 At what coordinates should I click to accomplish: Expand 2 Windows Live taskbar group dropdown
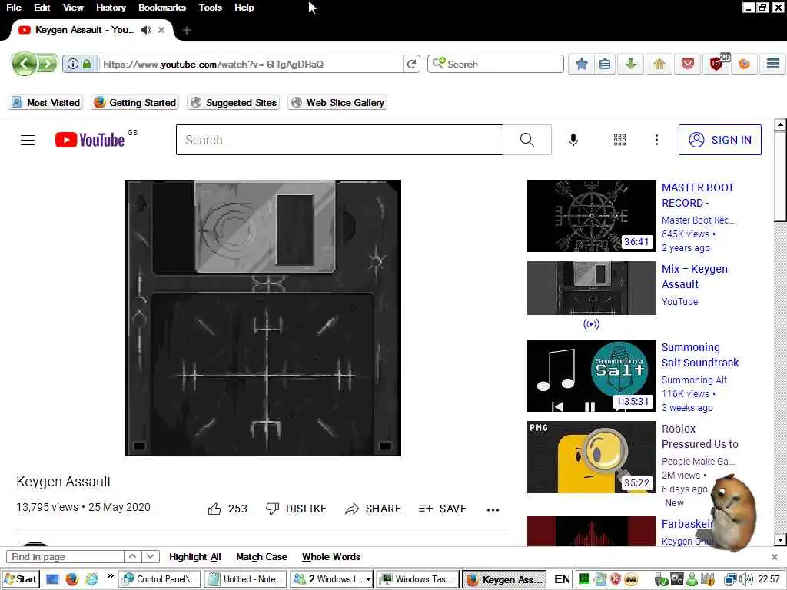point(368,579)
